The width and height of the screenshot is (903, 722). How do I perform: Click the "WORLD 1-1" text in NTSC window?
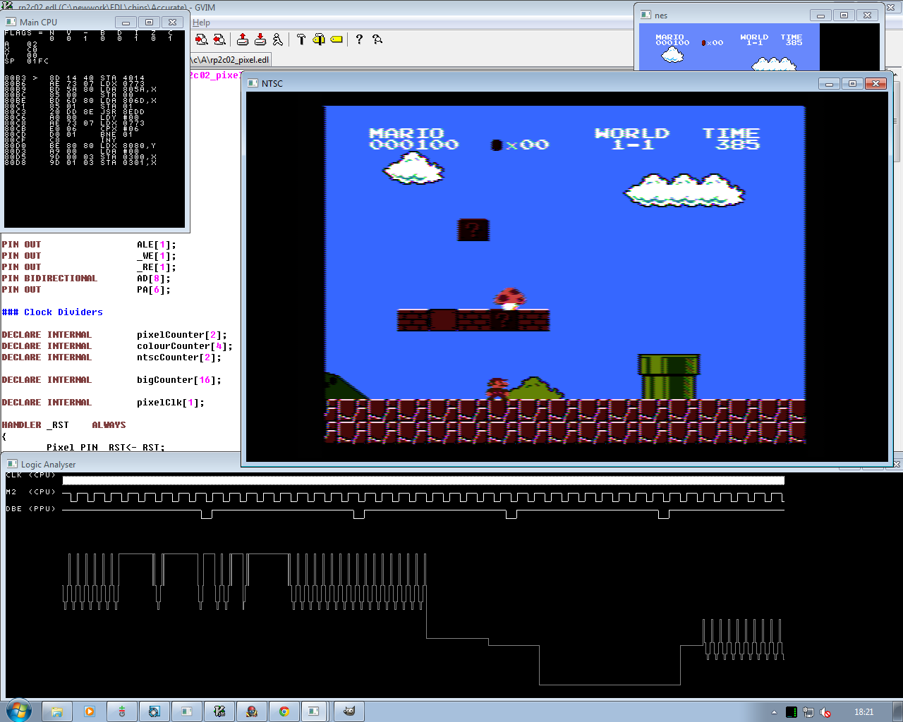point(632,139)
